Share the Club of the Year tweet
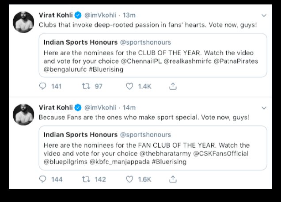Viewport: 281px width, 202px height. click(173, 86)
